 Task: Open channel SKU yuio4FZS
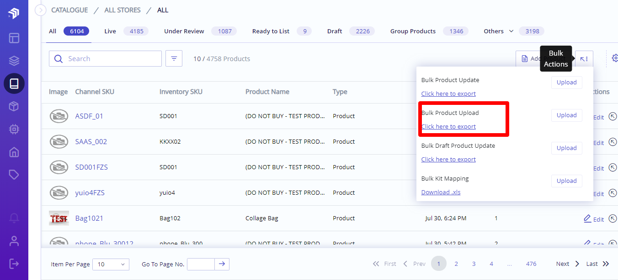90,193
